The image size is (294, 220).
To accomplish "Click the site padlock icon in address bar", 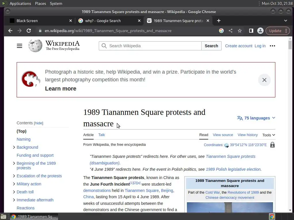I will click(40, 31).
